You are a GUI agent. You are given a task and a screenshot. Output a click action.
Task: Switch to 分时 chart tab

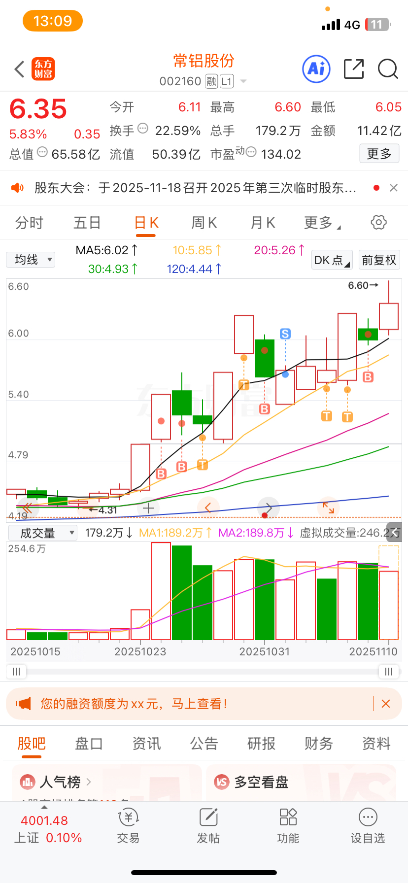tap(29, 223)
